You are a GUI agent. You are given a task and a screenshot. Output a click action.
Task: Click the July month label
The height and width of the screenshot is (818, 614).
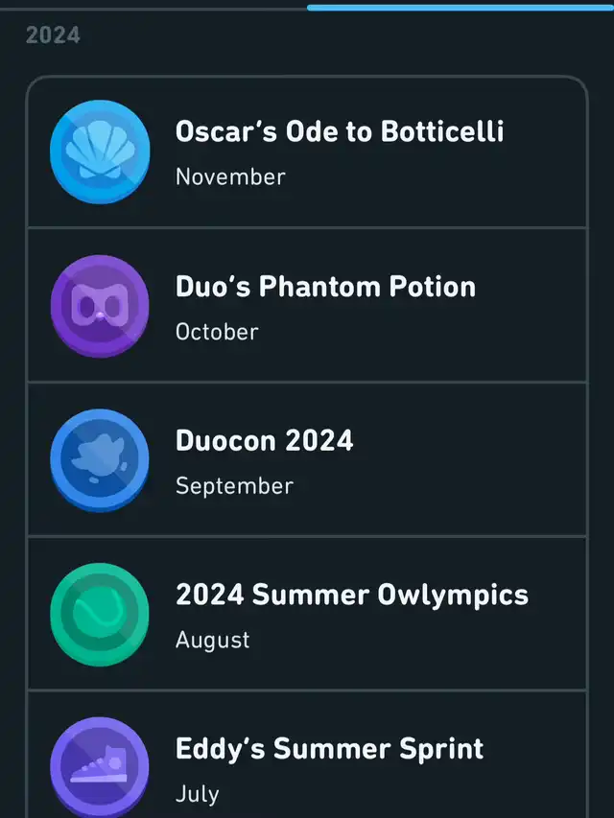197,794
